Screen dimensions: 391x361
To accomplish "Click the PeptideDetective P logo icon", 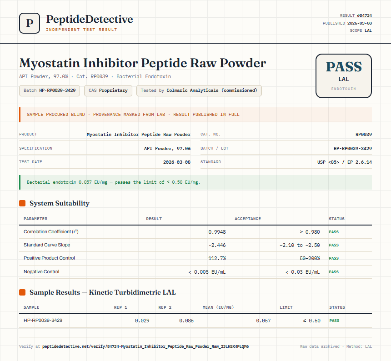I will tap(30, 23).
